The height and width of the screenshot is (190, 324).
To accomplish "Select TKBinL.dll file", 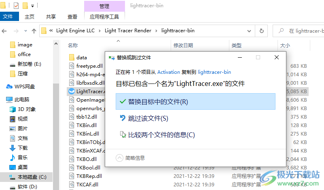I will coord(88,134).
